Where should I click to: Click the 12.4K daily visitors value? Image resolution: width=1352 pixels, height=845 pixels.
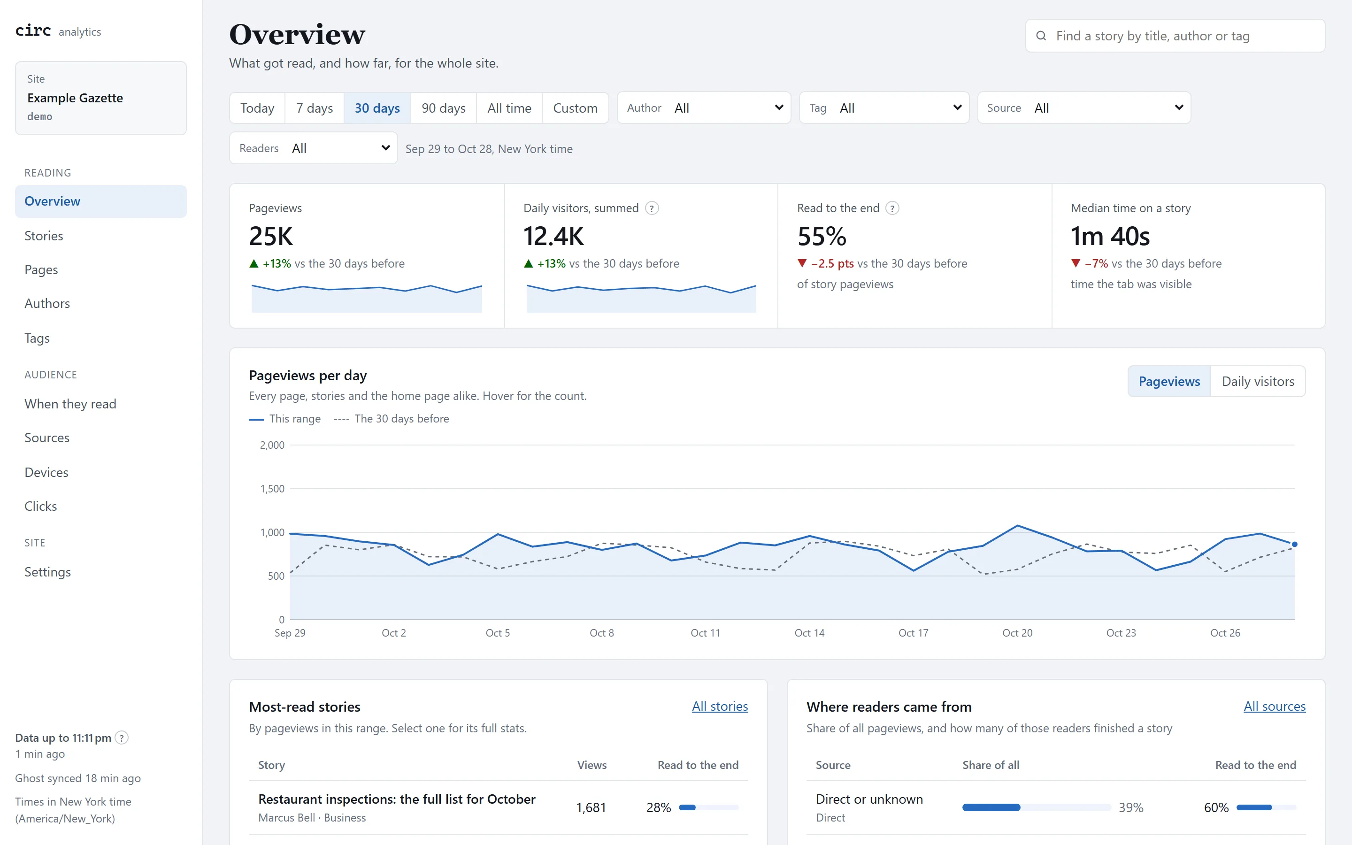pyautogui.click(x=553, y=237)
